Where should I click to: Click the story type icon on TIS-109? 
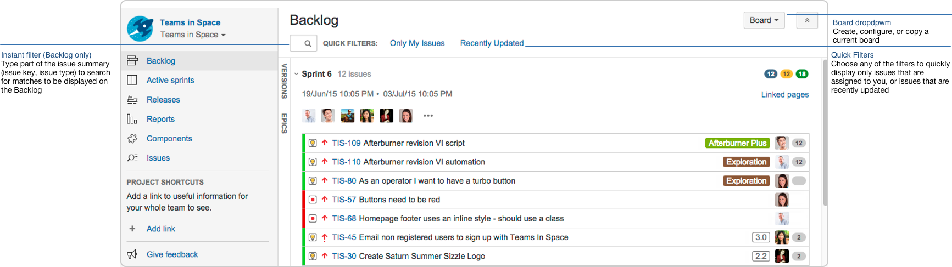[313, 143]
